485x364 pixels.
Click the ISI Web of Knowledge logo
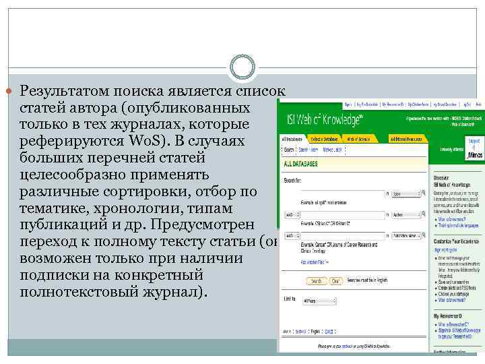pyautogui.click(x=325, y=119)
